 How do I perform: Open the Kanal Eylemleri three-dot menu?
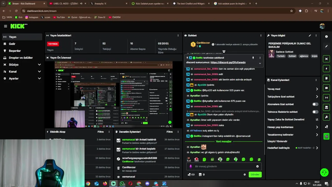(x=316, y=80)
